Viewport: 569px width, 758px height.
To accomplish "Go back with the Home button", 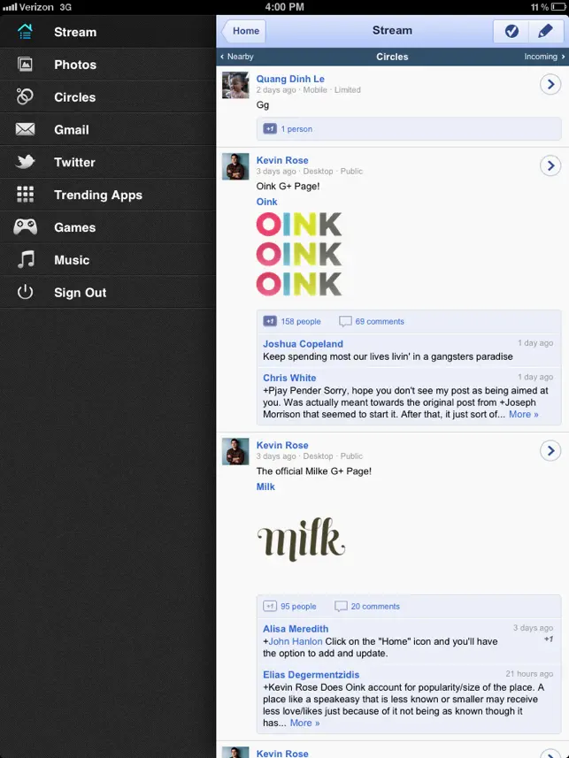I will point(244,31).
